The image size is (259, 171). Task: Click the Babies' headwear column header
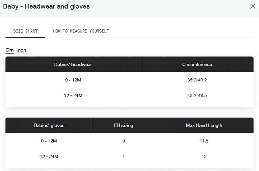click(73, 64)
